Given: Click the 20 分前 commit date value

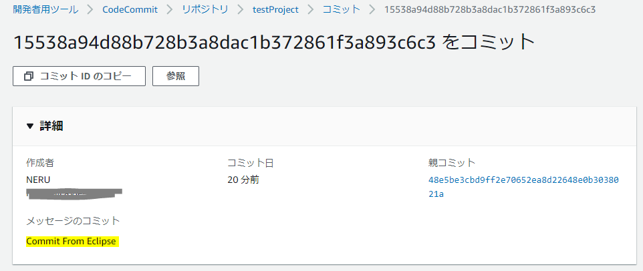Looking at the screenshot, I should tap(244, 180).
